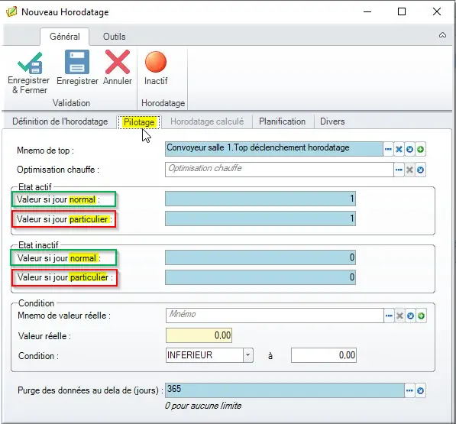The width and height of the screenshot is (456, 424).
Task: Click the Condition threshold value field
Action: (x=324, y=355)
